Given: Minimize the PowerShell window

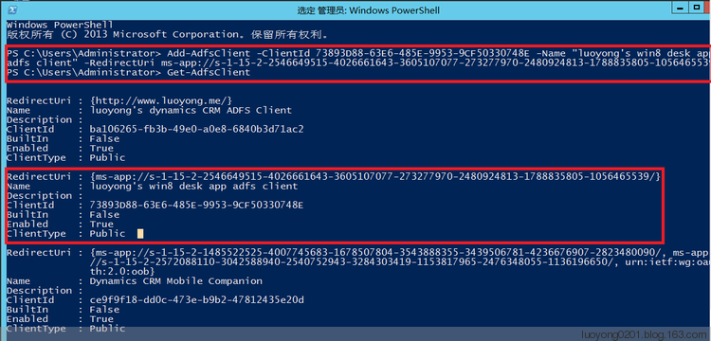Looking at the screenshot, I should point(678,9).
